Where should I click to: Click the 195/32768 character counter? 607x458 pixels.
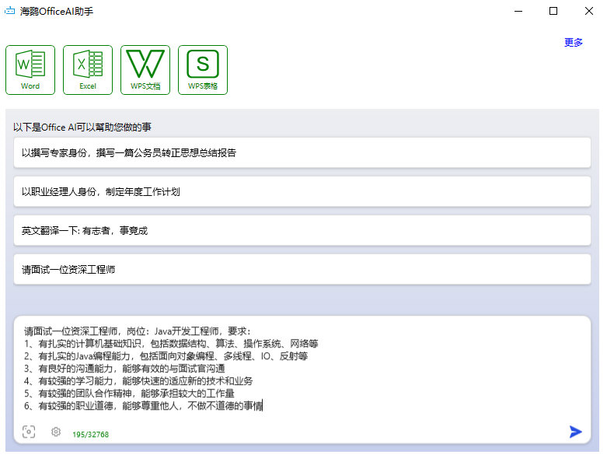pos(91,435)
